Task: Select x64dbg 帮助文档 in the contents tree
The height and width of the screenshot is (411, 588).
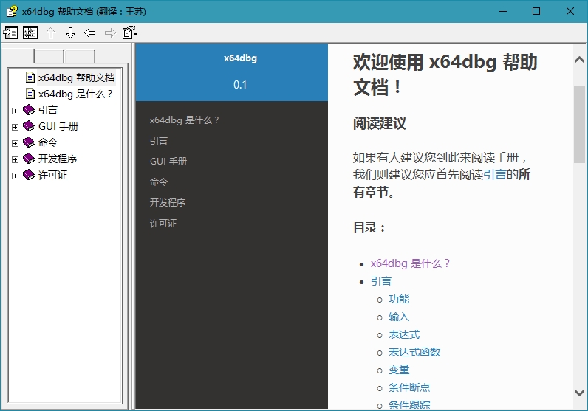Action: 76,77
